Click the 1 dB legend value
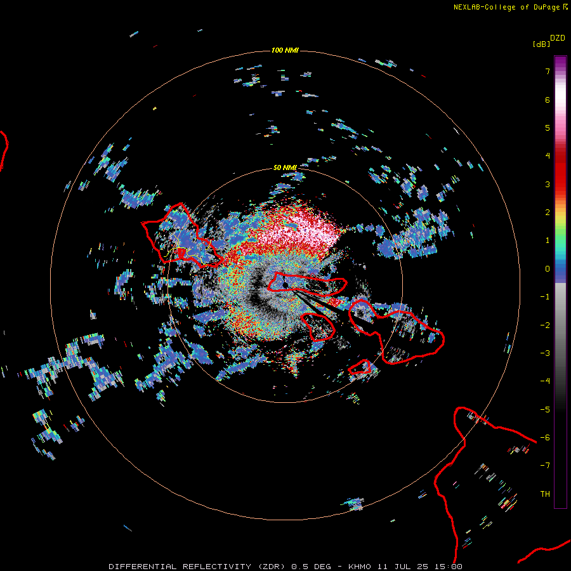Screen dimensions: 571x571 548,240
